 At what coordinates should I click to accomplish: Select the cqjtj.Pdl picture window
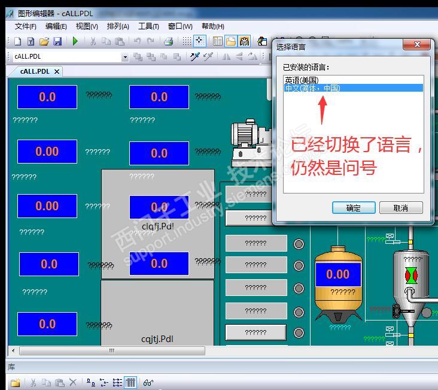(x=157, y=313)
